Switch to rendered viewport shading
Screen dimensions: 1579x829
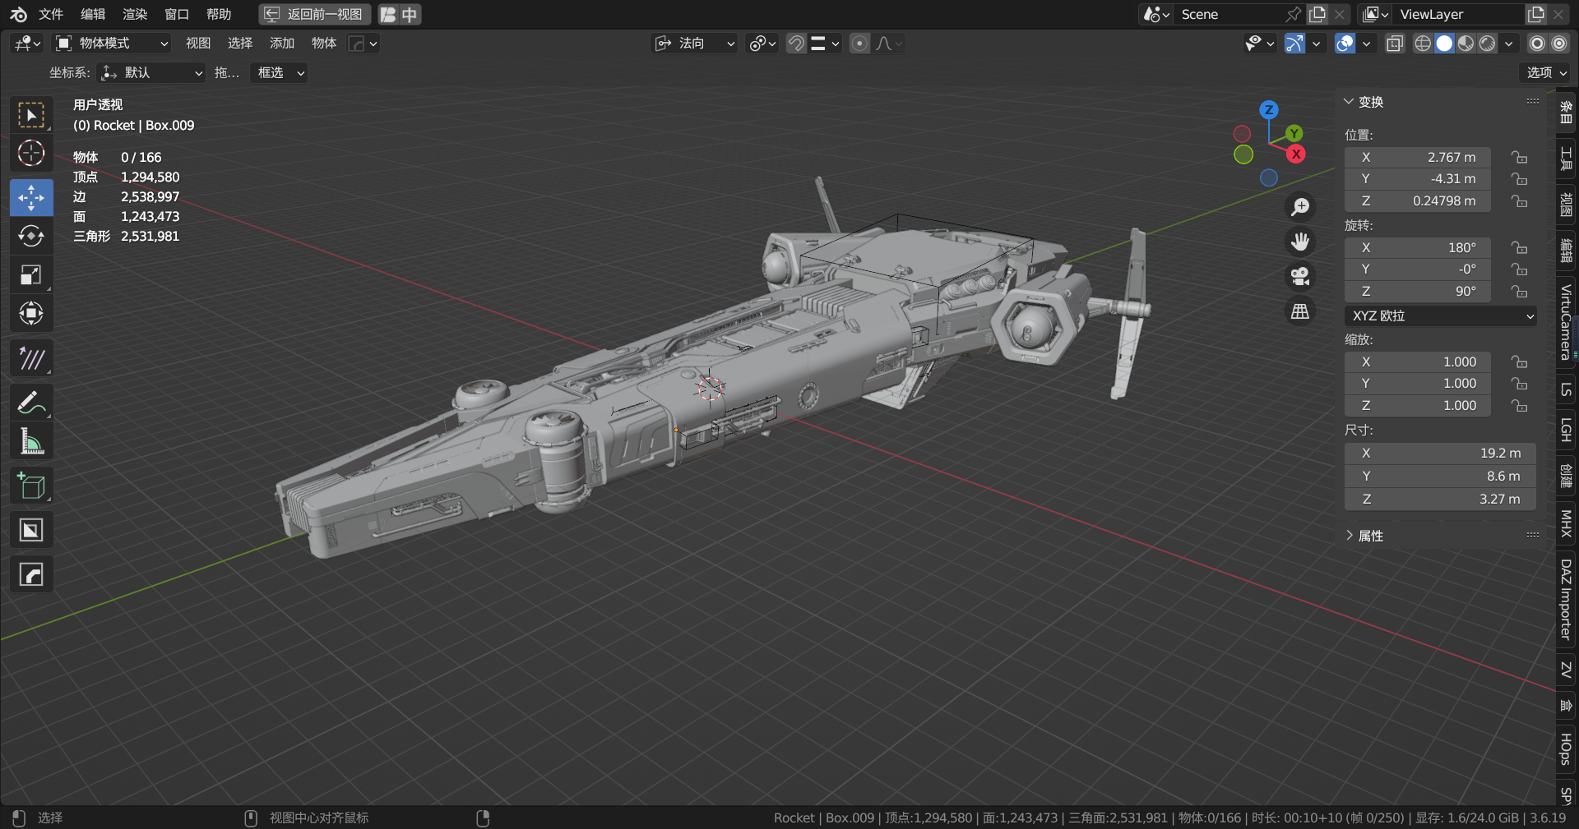pos(1487,44)
